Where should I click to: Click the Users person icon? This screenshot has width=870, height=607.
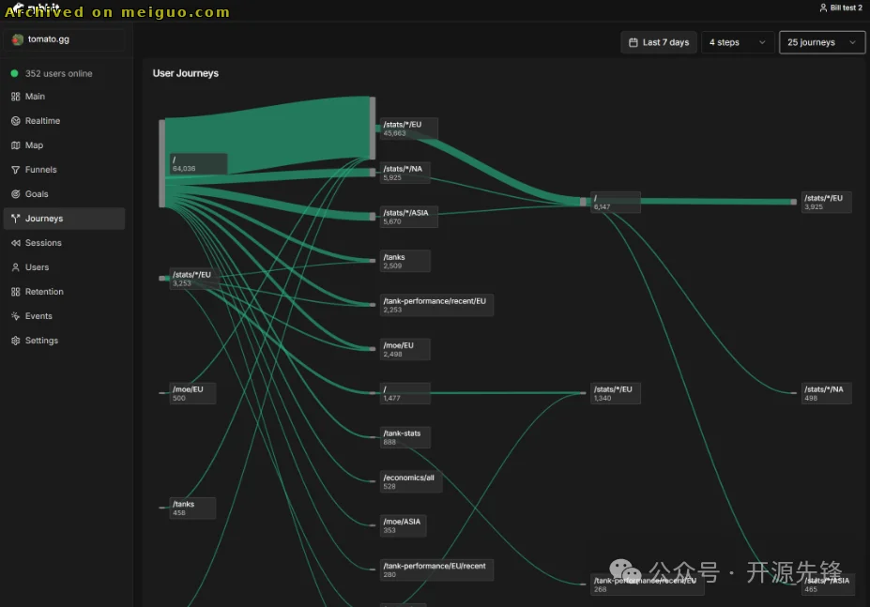[15, 267]
